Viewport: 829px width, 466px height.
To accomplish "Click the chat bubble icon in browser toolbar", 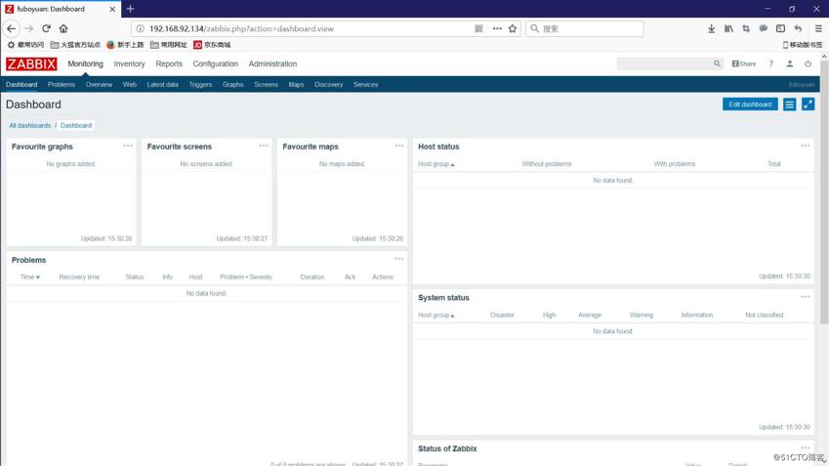I will coord(763,28).
